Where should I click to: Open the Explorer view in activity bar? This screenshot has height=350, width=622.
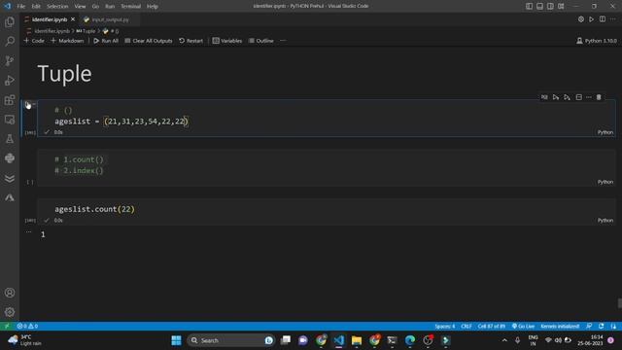(x=10, y=21)
